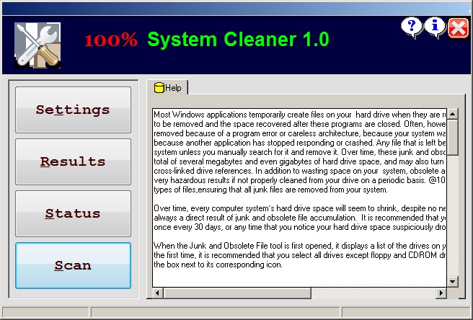Close the program with red X button

(459, 28)
